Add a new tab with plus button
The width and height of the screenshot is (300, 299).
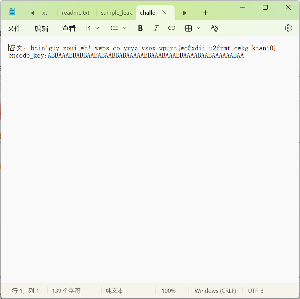(205, 13)
